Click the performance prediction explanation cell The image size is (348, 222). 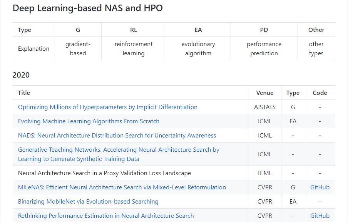coord(264,49)
